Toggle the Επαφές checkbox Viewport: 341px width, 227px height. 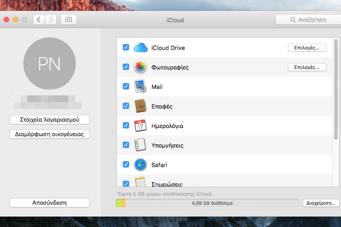[x=126, y=106]
